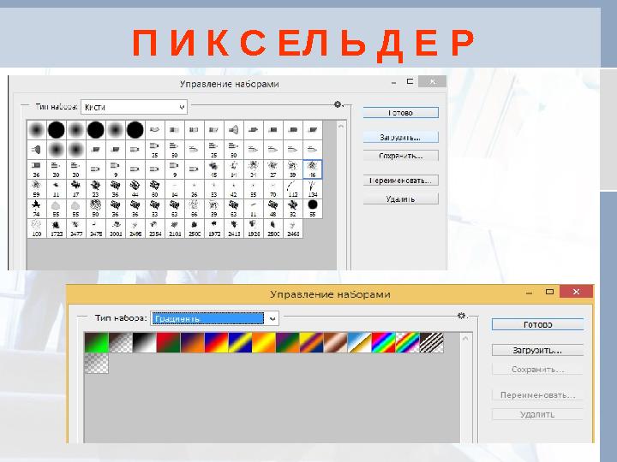Select the brush preset labeled 1723

tap(57, 228)
